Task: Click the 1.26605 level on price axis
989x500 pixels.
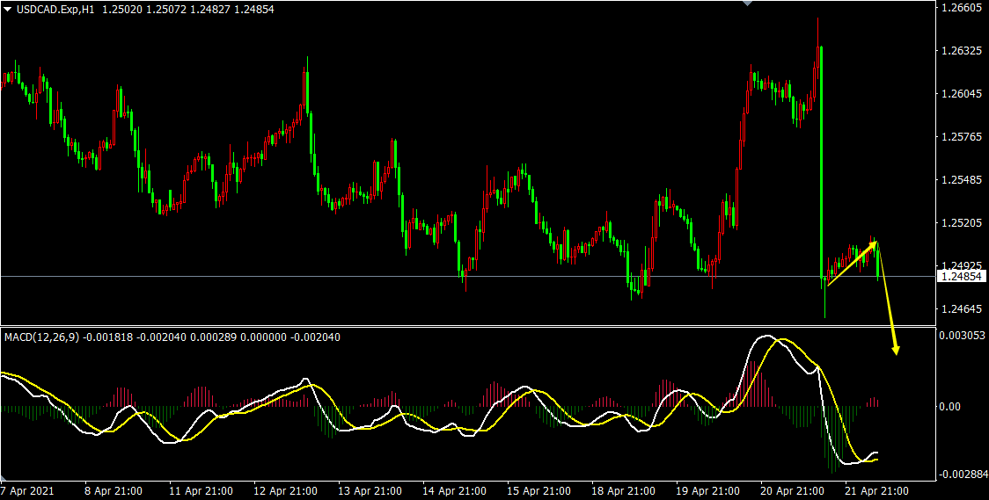Action: point(960,8)
